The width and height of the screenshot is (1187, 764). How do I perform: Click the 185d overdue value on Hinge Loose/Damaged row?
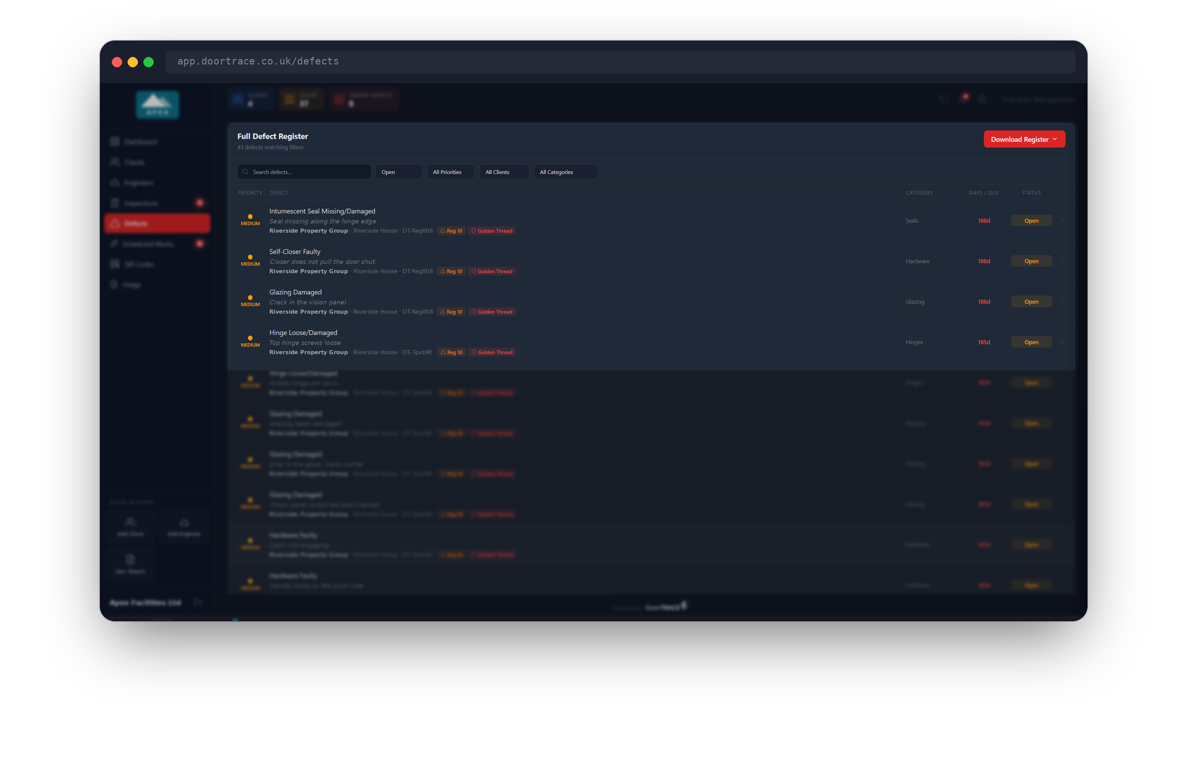pos(984,342)
